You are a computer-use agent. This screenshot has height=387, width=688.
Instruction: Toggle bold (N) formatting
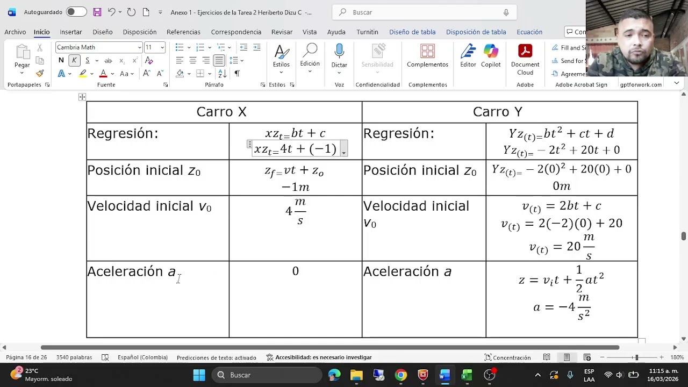(x=61, y=60)
